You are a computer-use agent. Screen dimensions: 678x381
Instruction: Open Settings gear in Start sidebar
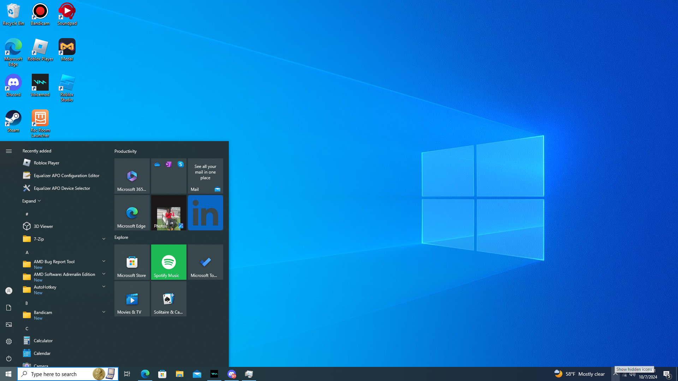(9, 341)
